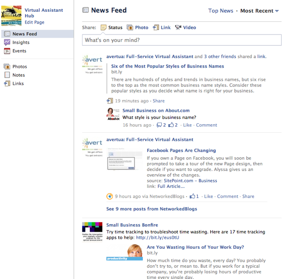Screen dimensions: 284x279
Task: Click inside the What's on your mind box
Action: coord(181,41)
